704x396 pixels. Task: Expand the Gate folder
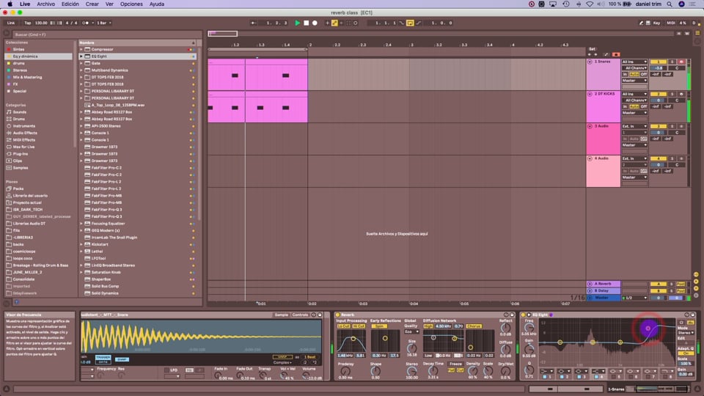[x=81, y=63]
